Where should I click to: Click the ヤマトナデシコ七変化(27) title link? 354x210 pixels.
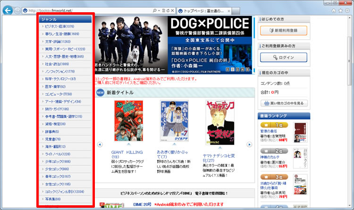click(219, 158)
